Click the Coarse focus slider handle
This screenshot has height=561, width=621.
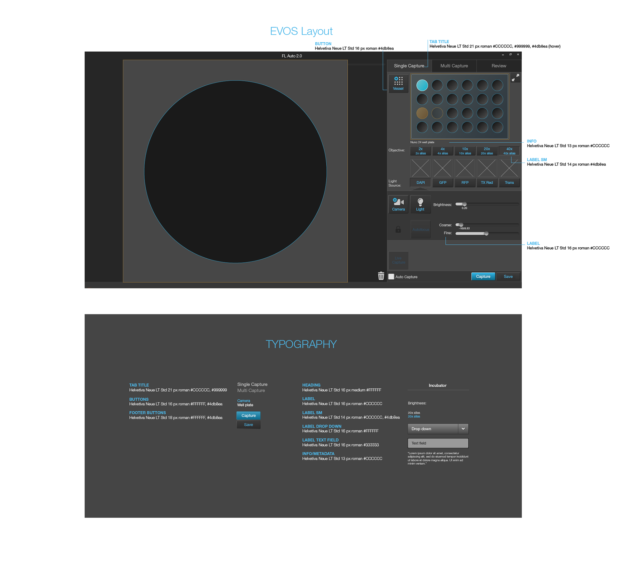(461, 224)
